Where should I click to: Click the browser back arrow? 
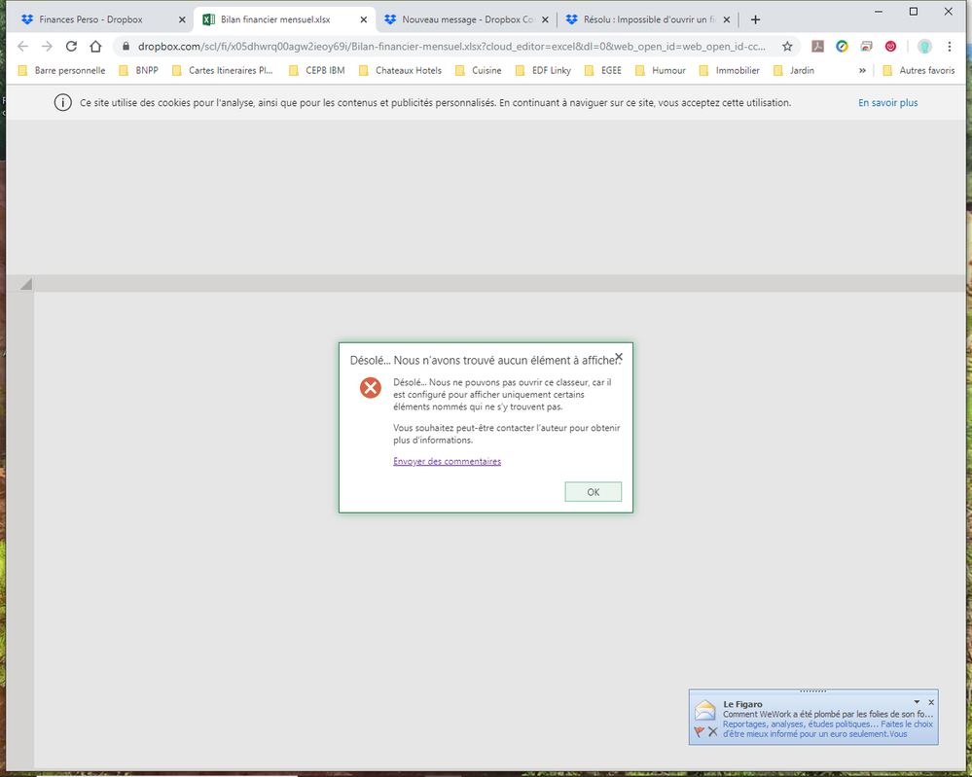tap(23, 46)
